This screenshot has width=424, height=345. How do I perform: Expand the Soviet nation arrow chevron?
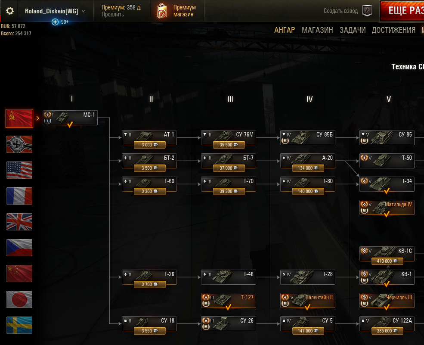tap(38, 118)
